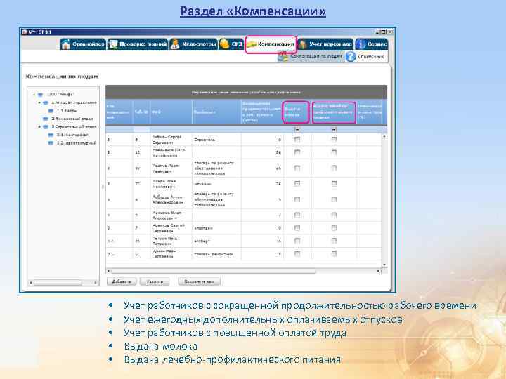Image resolution: width=506 pixels, height=379 pixels.
Task: Click the table's horizontal scrollbar thumb
Action: pyautogui.click(x=213, y=271)
